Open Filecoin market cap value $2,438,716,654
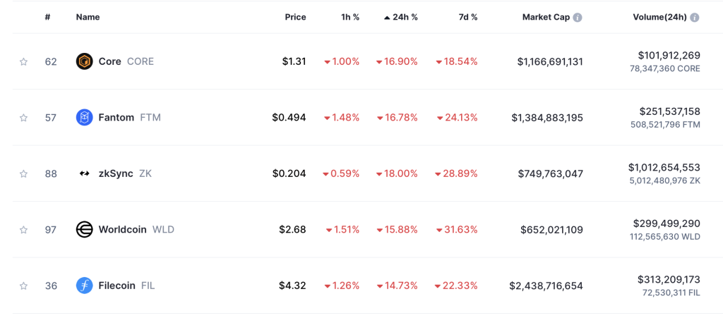 point(546,286)
